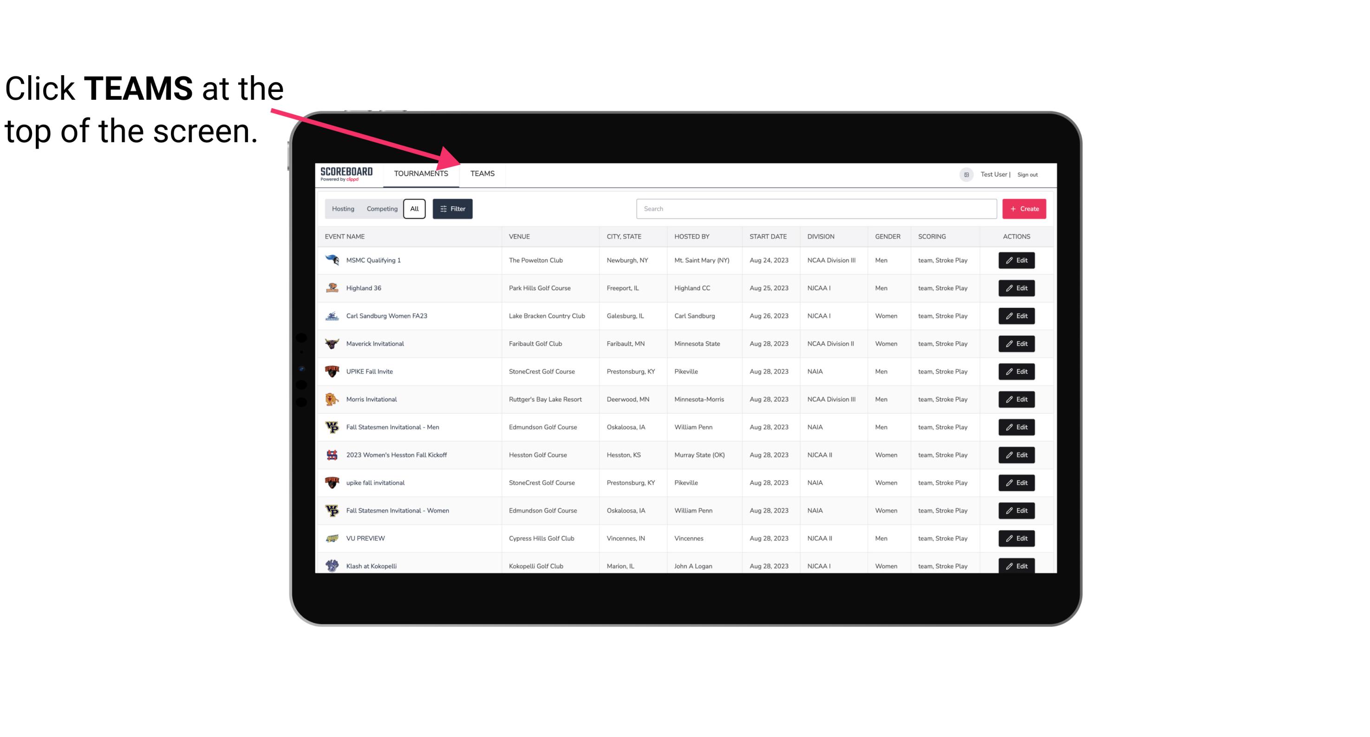Click the TEAMS navigation tab
The image size is (1370, 737).
[x=481, y=173]
